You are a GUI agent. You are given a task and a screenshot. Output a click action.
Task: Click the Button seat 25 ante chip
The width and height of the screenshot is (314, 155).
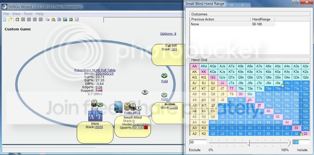(x=164, y=95)
